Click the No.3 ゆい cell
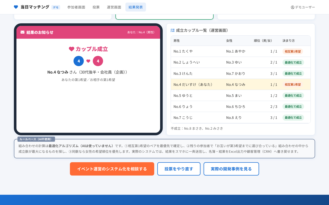 tap(237, 62)
